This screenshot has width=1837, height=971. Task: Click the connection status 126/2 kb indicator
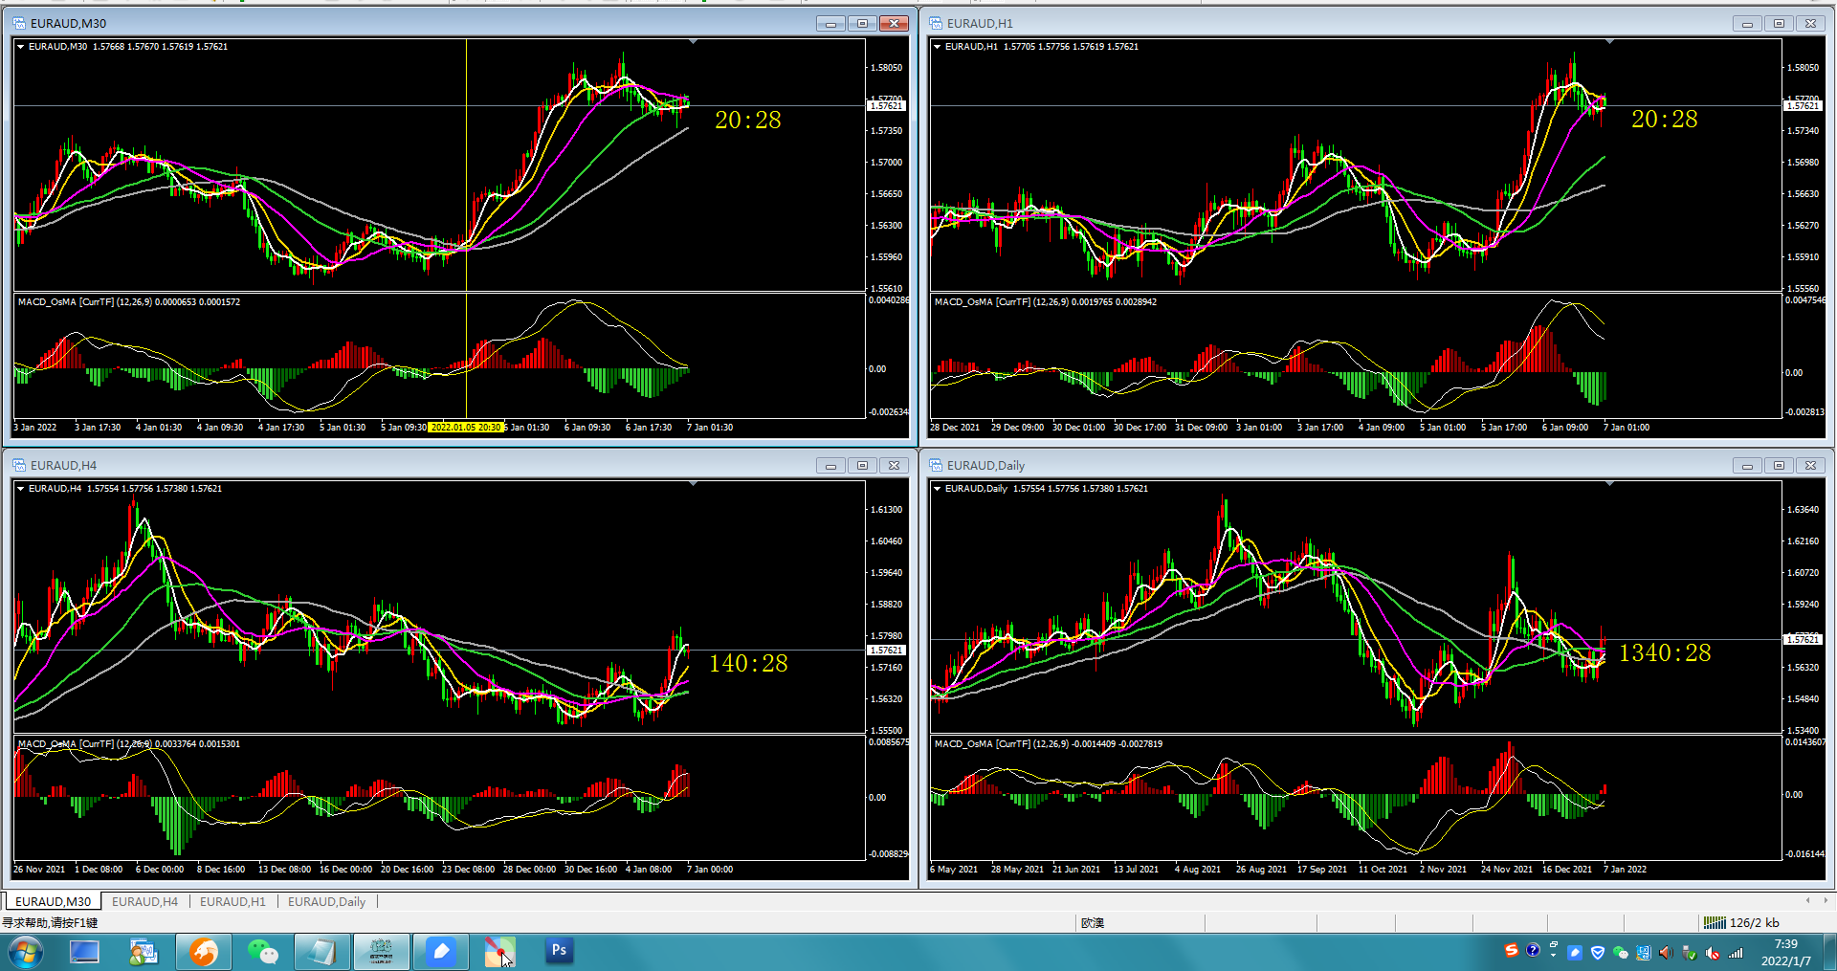coord(1742,922)
